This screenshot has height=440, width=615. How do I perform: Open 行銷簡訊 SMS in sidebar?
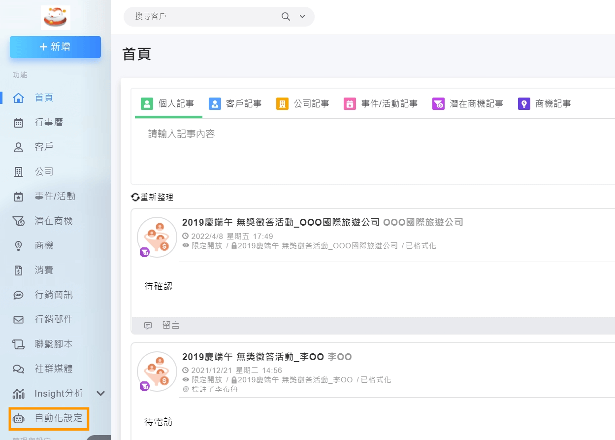[x=53, y=295]
